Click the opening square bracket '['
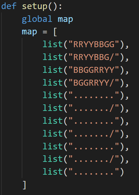This screenshot has width=139, height=195. pyautogui.click(x=55, y=32)
